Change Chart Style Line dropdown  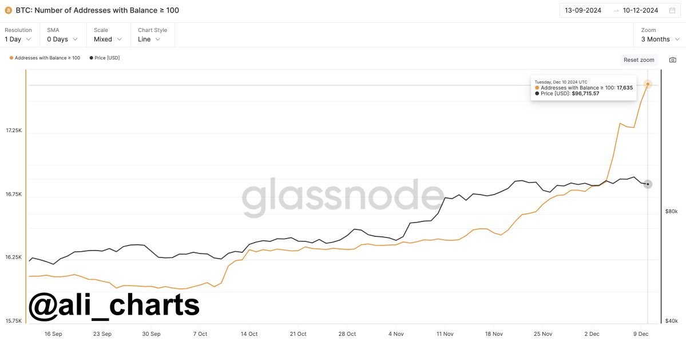149,39
